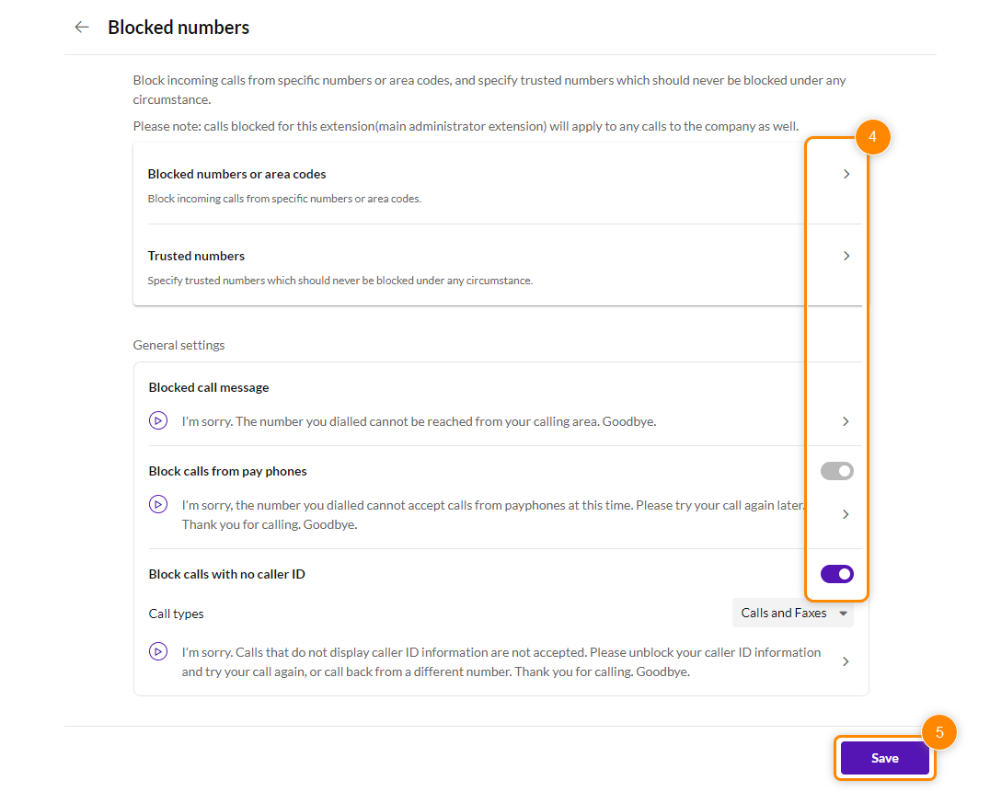Play the blocked call message audio

click(x=158, y=421)
